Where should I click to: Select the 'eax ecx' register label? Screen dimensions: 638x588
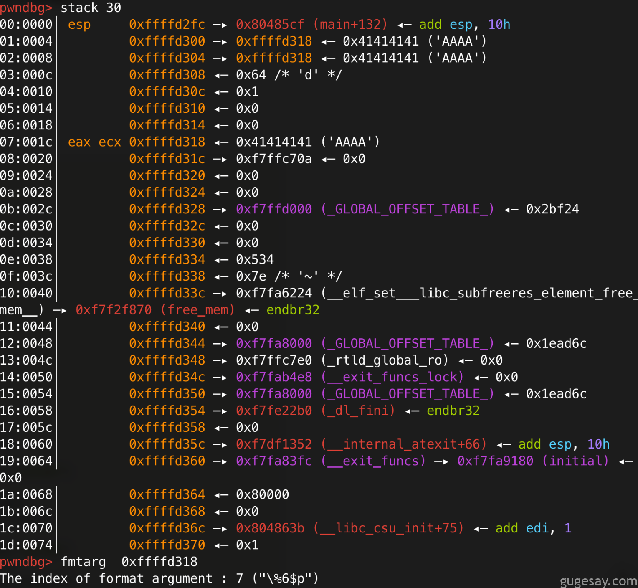pos(94,142)
